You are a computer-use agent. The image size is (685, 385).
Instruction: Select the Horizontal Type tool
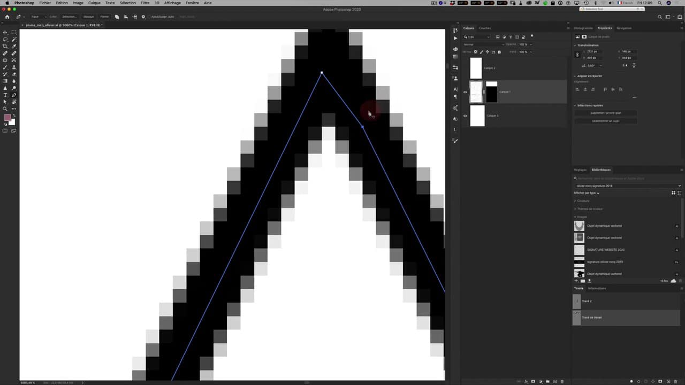click(x=5, y=95)
